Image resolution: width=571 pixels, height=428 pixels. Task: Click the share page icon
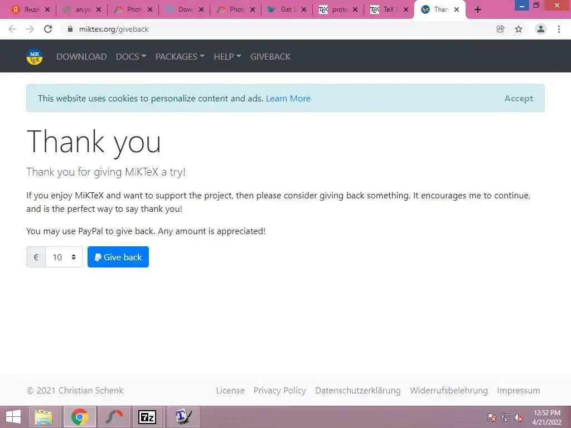click(501, 29)
